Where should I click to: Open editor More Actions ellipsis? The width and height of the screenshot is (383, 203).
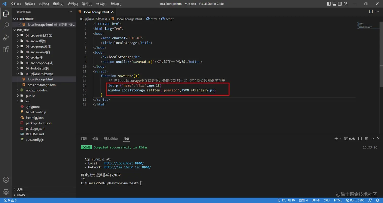click(x=378, y=12)
